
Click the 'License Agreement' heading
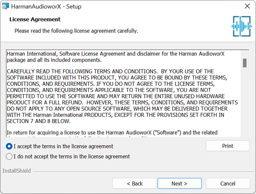(x=35, y=19)
